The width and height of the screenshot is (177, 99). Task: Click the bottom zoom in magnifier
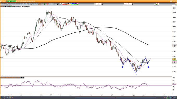[175, 97]
